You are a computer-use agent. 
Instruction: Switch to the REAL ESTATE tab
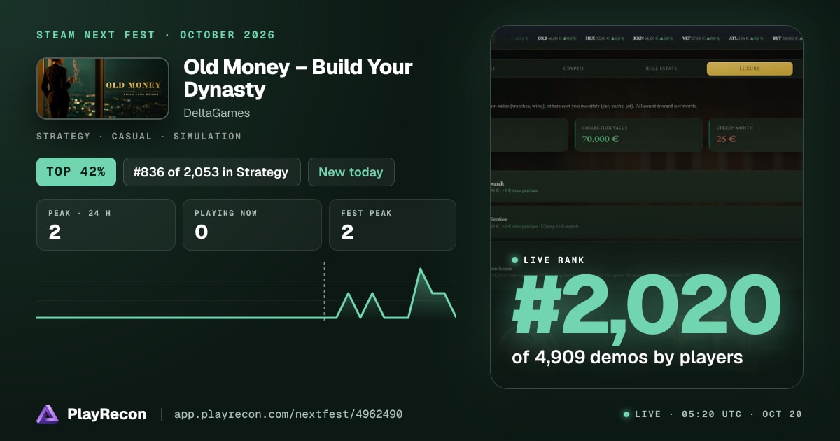click(661, 69)
